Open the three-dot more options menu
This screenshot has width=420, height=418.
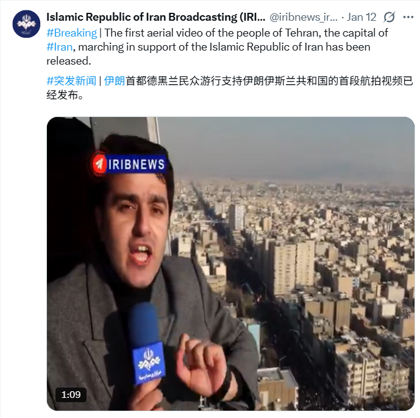pos(408,17)
